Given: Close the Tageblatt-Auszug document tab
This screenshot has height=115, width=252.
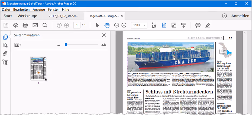Looking at the screenshot, I should [x=122, y=16].
